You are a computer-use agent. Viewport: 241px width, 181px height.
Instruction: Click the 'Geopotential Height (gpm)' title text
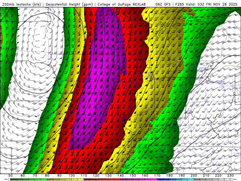69,4
